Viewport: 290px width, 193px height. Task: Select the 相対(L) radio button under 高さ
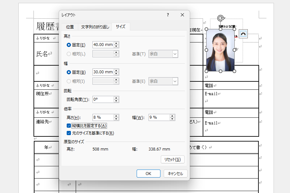(x=68, y=54)
